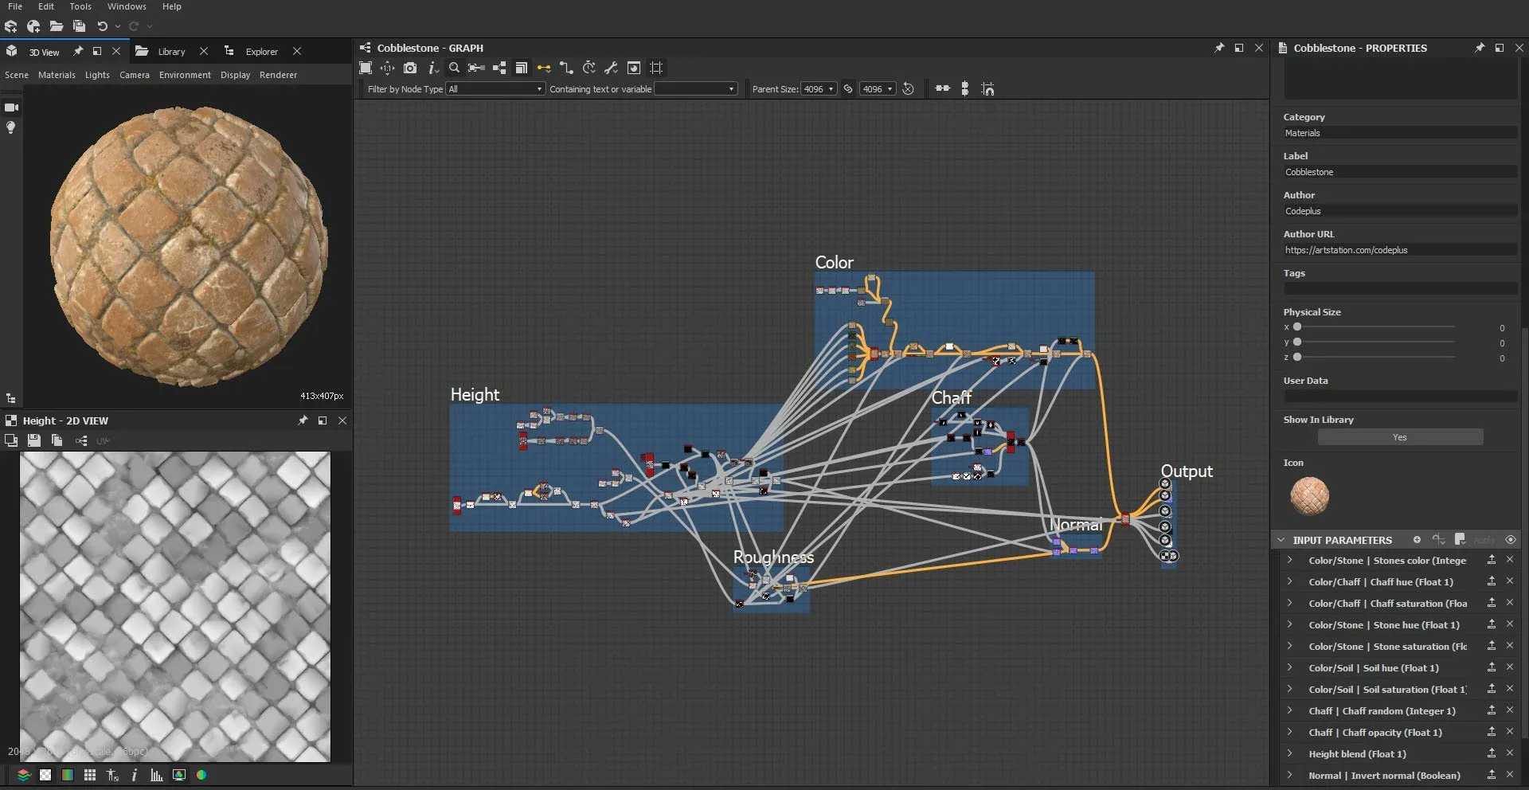
Task: Copy the 2D view image to clipboard
Action: point(57,440)
